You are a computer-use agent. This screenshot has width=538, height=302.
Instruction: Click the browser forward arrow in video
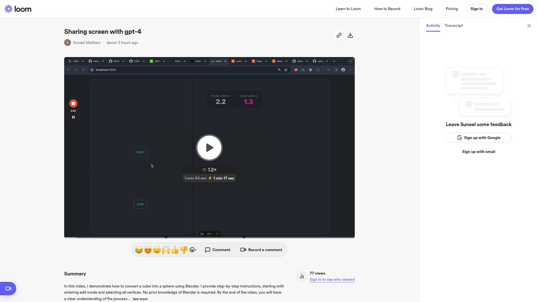tap(76, 70)
